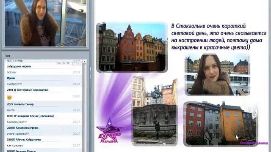Select chat message "очень красиво!!!"
271x152 pixels.
click(18, 133)
